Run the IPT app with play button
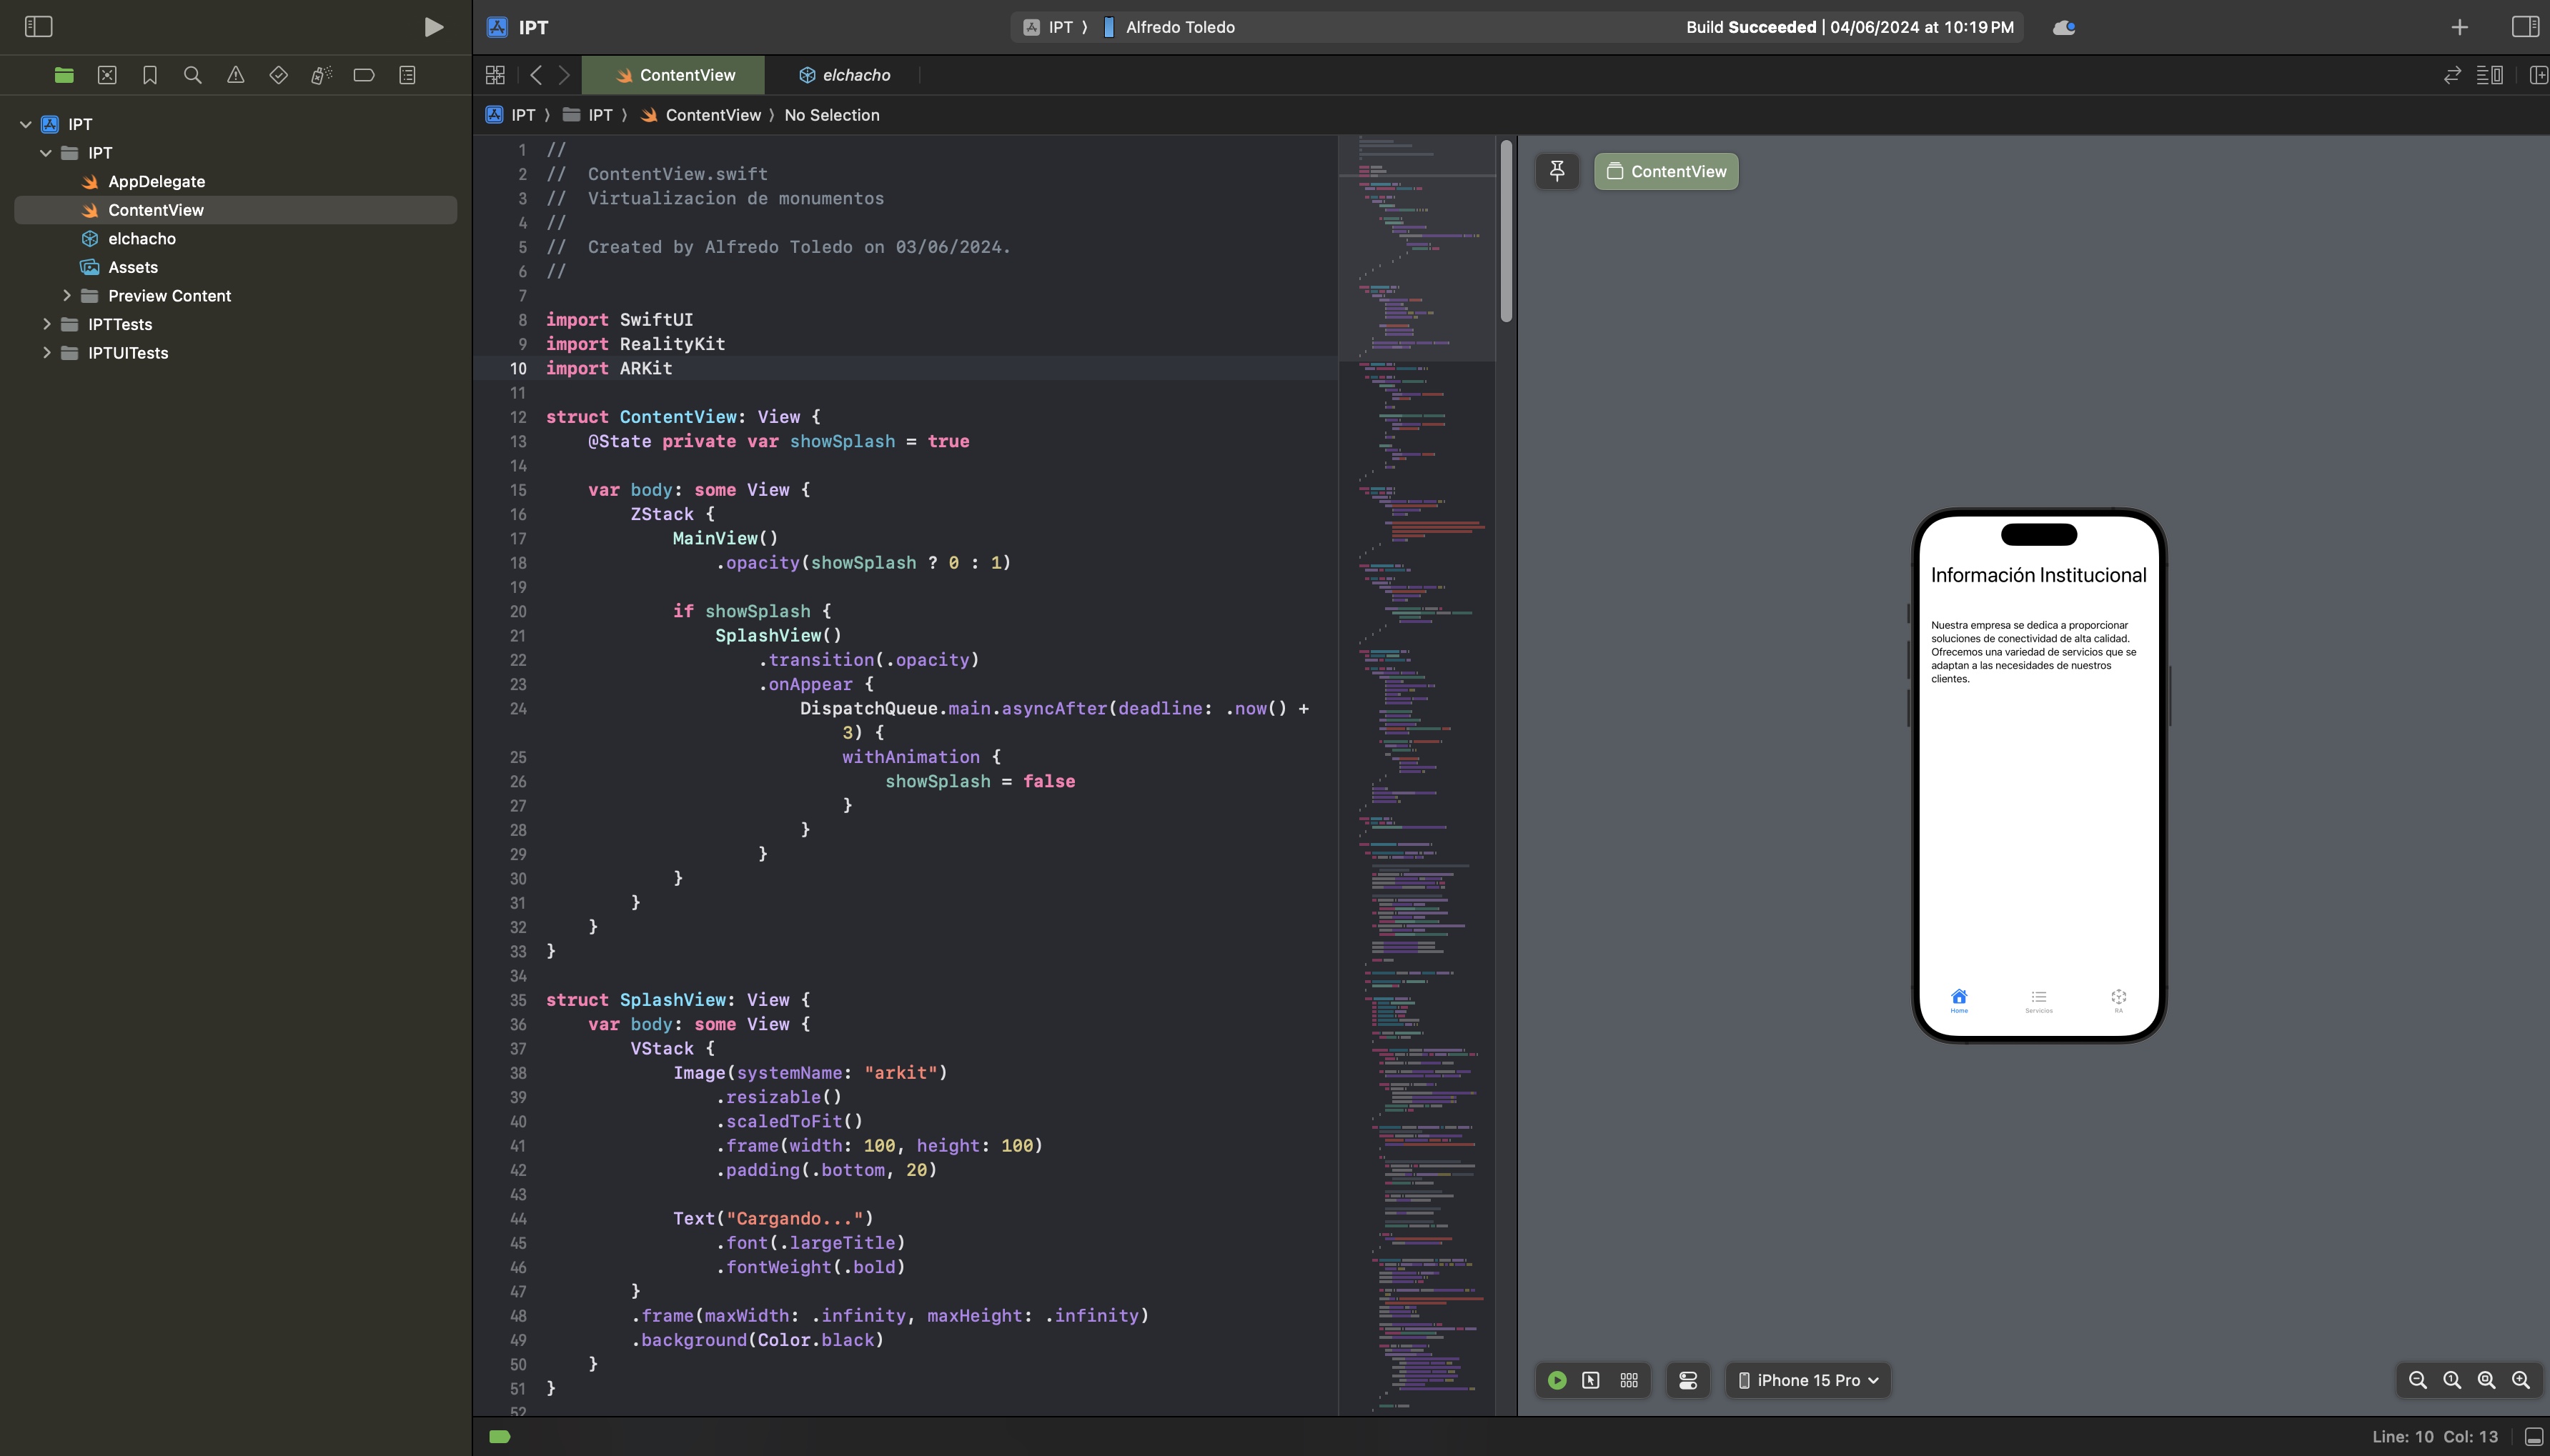The width and height of the screenshot is (2550, 1456). pyautogui.click(x=433, y=27)
